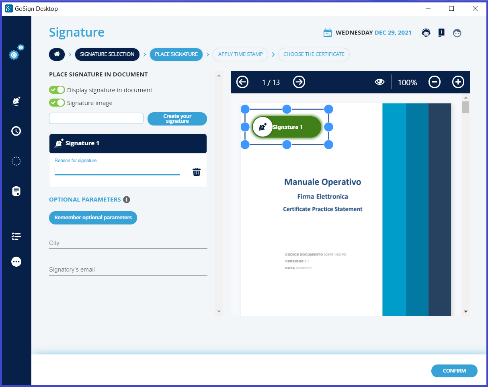The width and height of the screenshot is (488, 387).
Task: Go to previous document page arrow
Action: pyautogui.click(x=242, y=82)
